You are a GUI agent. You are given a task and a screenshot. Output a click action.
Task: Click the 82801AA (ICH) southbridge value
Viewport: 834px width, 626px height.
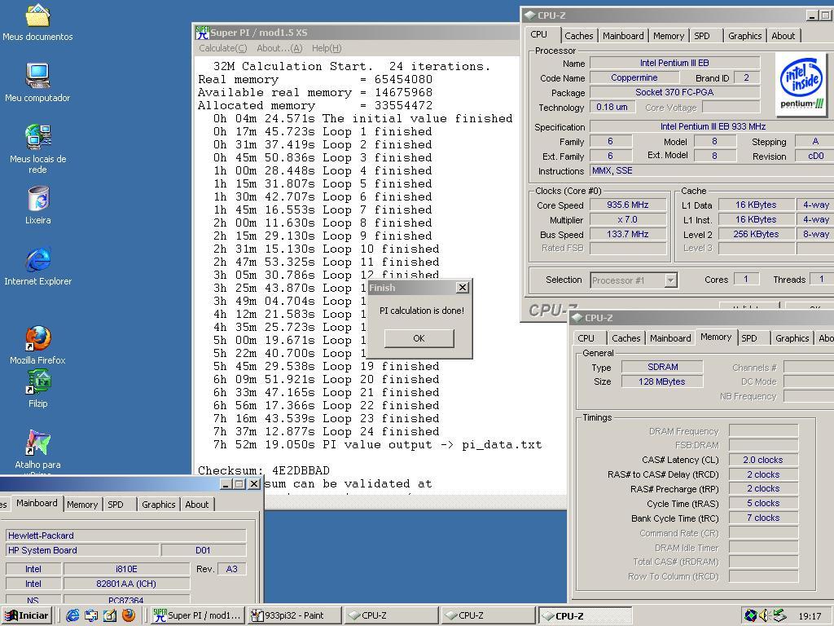click(x=126, y=584)
